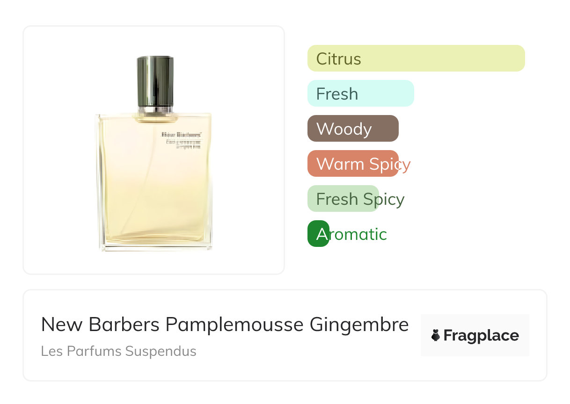Select the brown Woody accord bar
Screen dimensions: 570x404
click(x=353, y=129)
